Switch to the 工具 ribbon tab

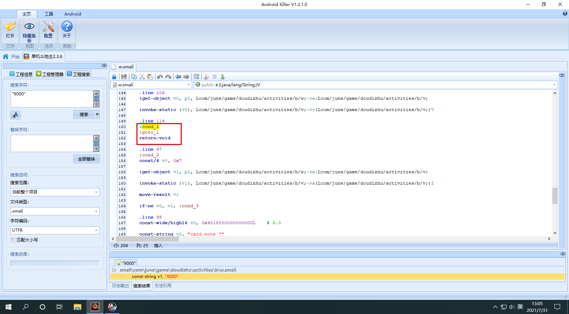(x=49, y=14)
